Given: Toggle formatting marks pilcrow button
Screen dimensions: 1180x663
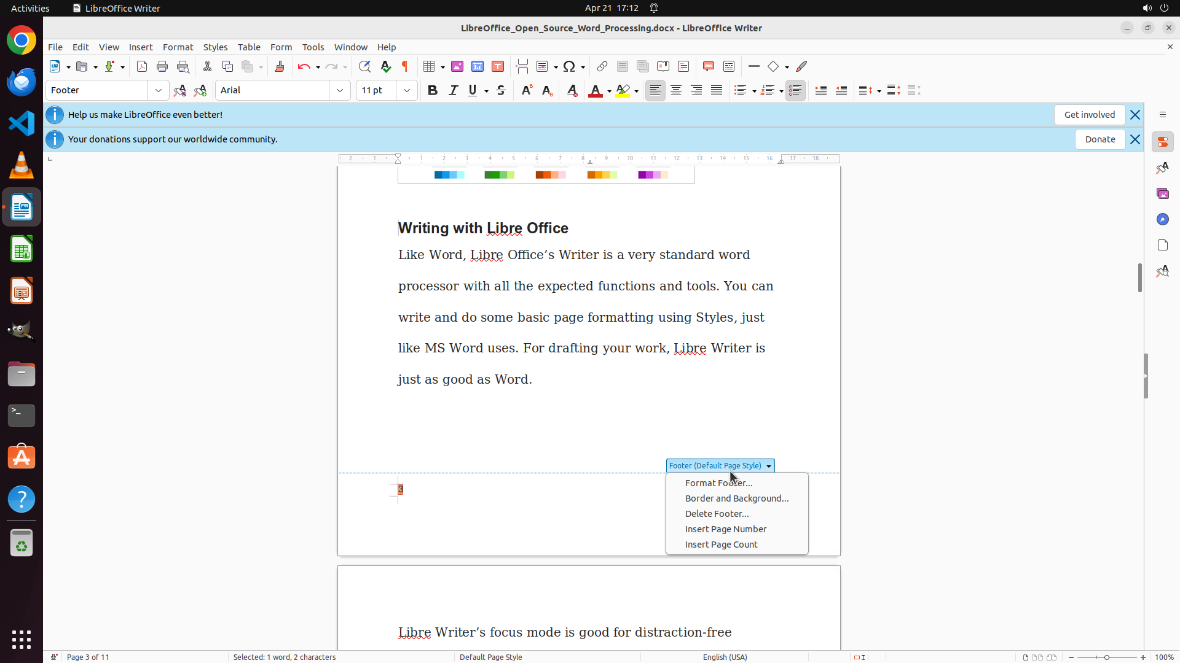Looking at the screenshot, I should point(405,66).
